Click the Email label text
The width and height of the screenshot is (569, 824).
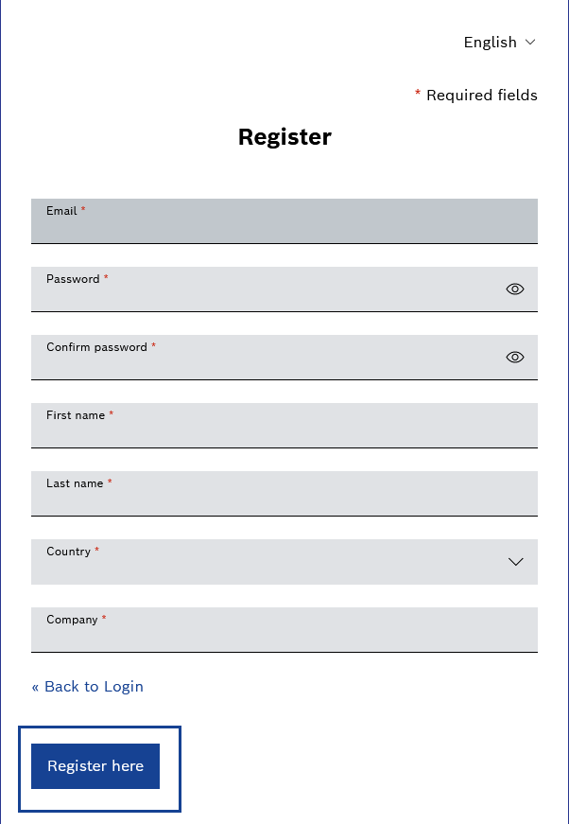62,211
